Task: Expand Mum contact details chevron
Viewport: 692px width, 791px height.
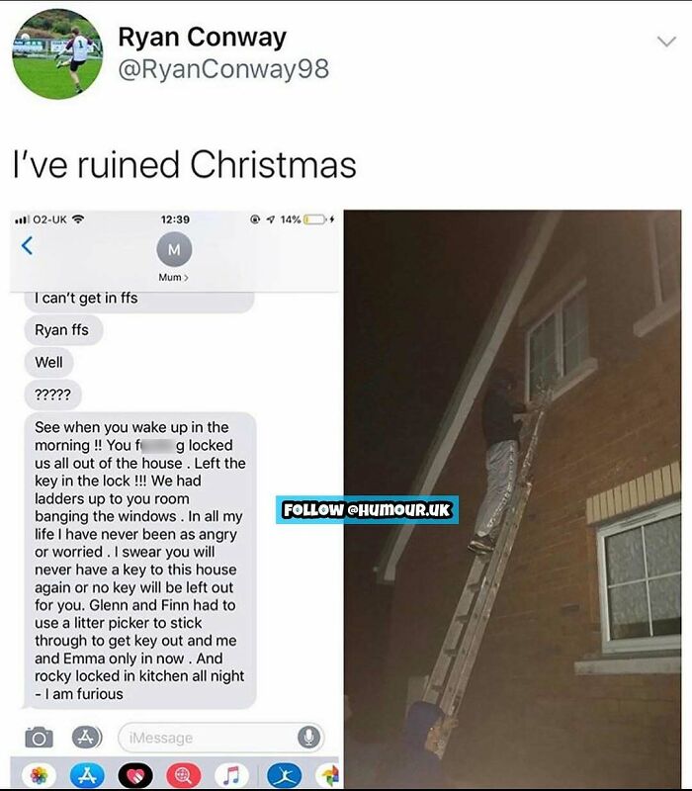Action: 186,278
